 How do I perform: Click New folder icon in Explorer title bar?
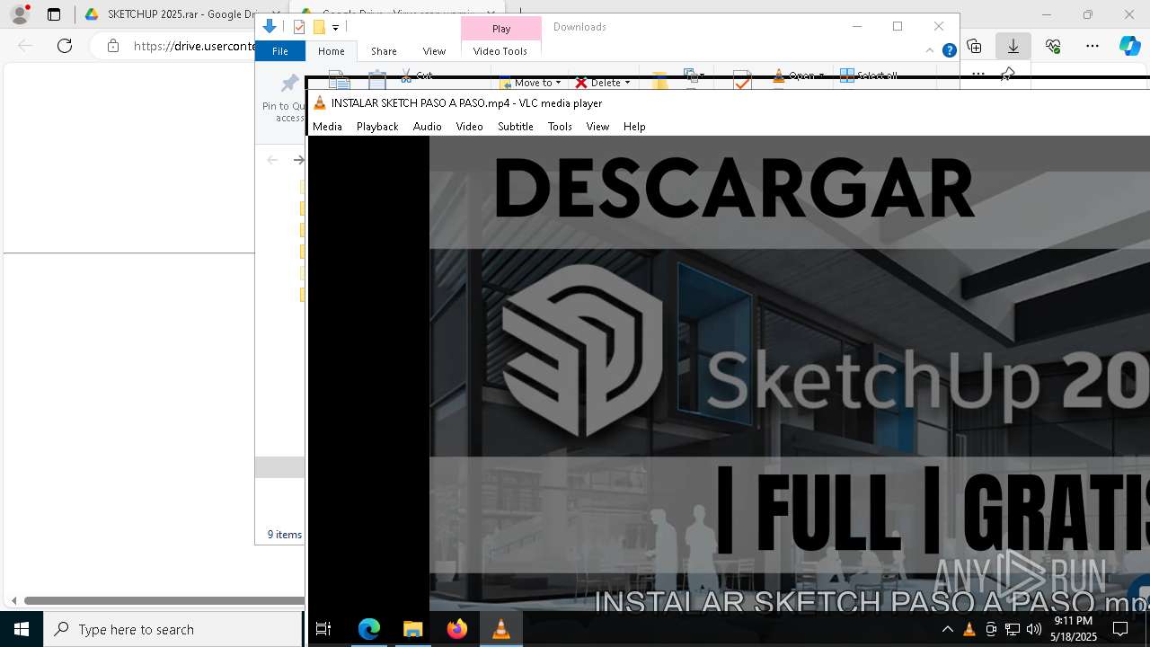[318, 27]
